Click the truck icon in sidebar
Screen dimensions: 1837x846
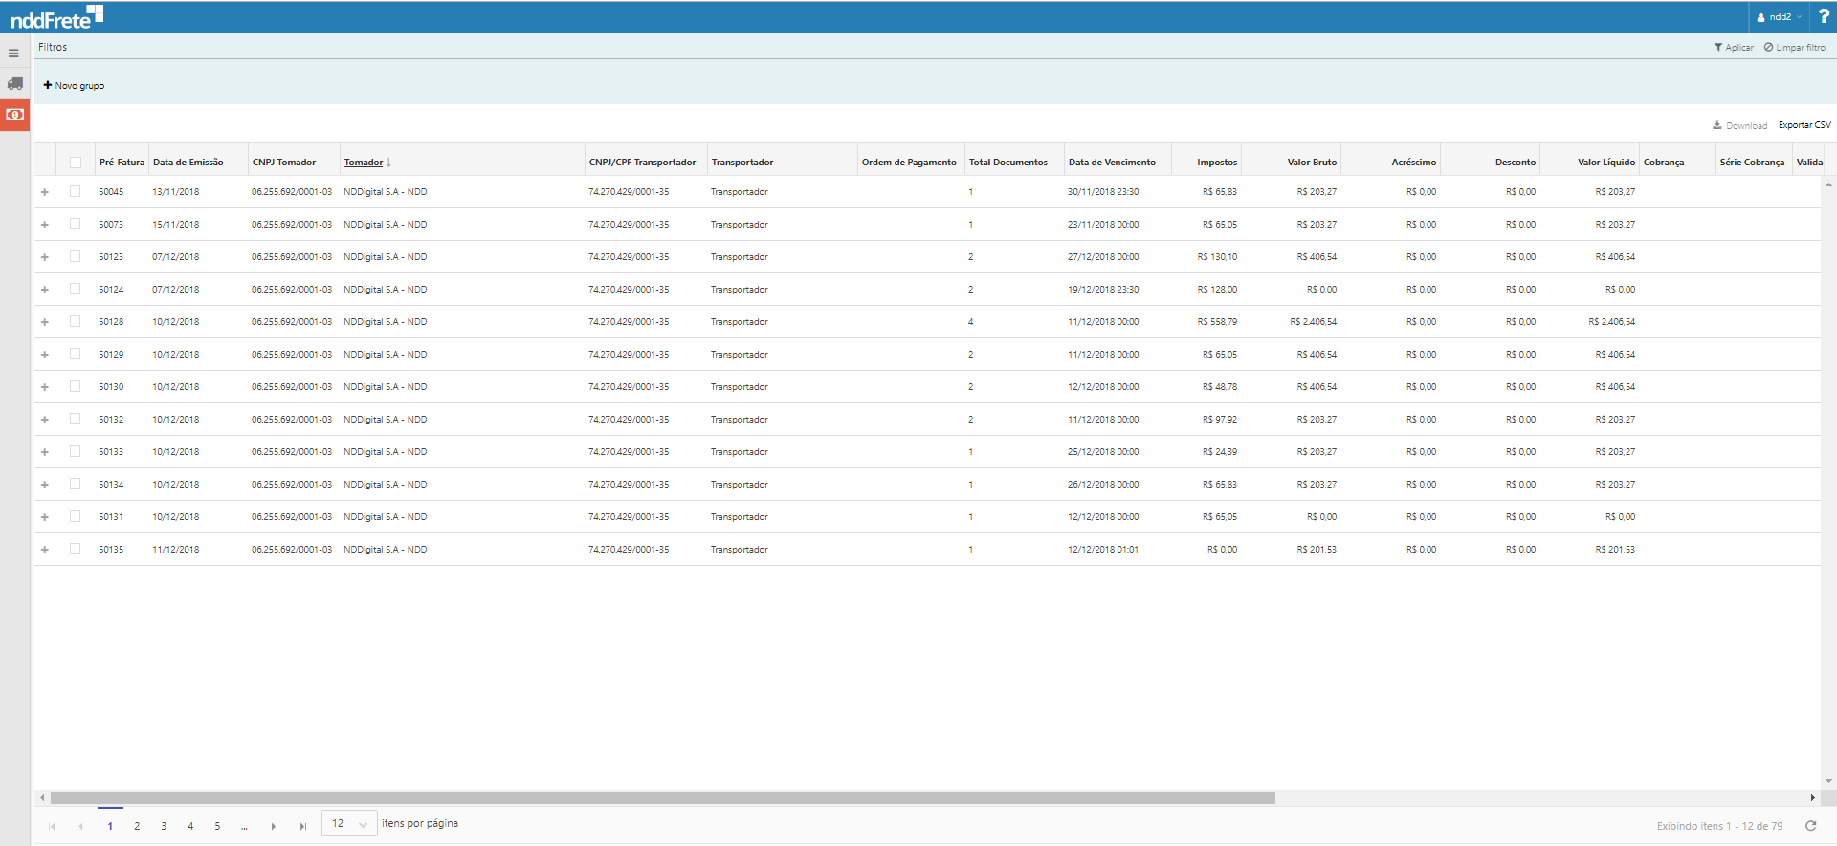[15, 84]
